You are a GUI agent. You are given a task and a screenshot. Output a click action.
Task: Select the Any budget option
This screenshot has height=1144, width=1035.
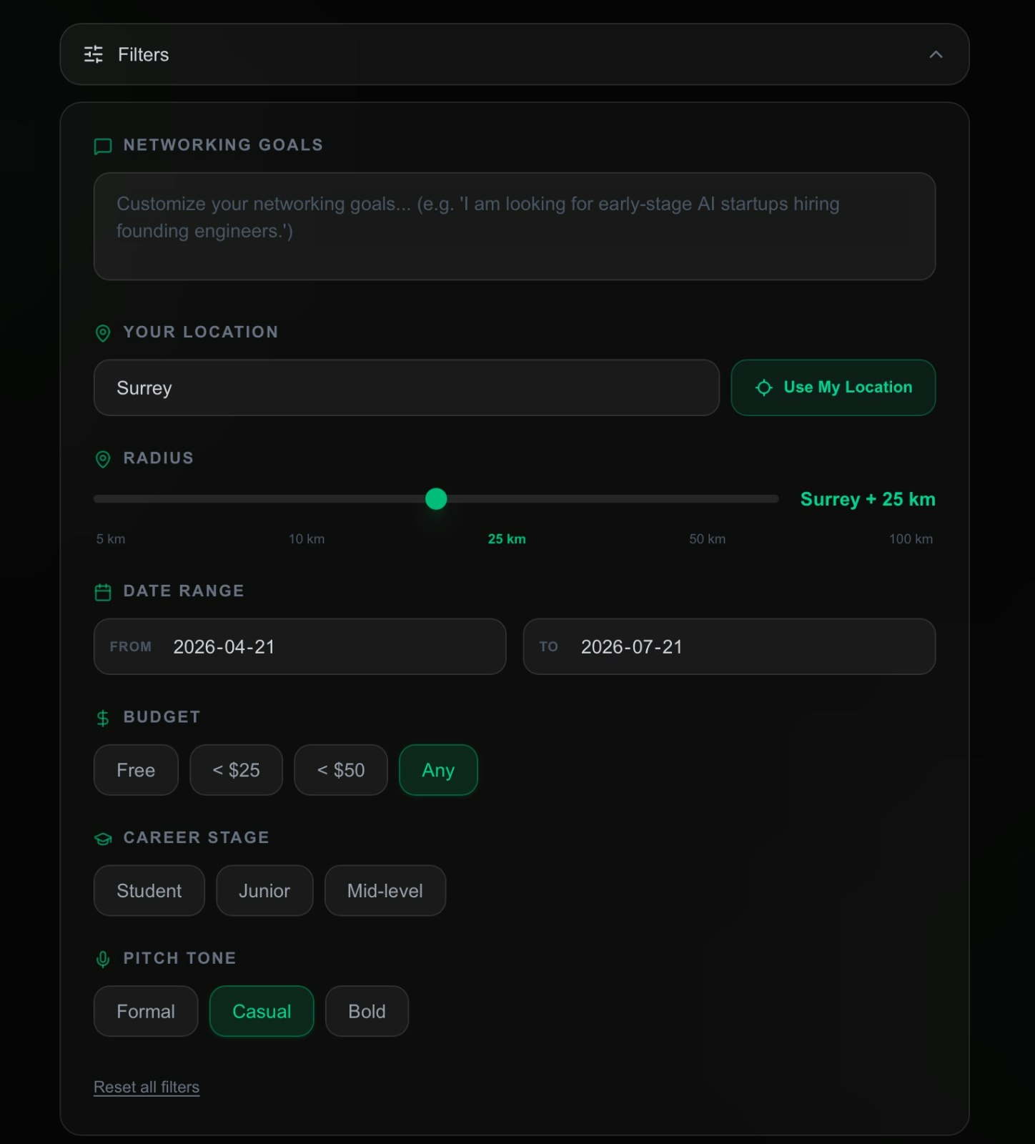pos(438,770)
